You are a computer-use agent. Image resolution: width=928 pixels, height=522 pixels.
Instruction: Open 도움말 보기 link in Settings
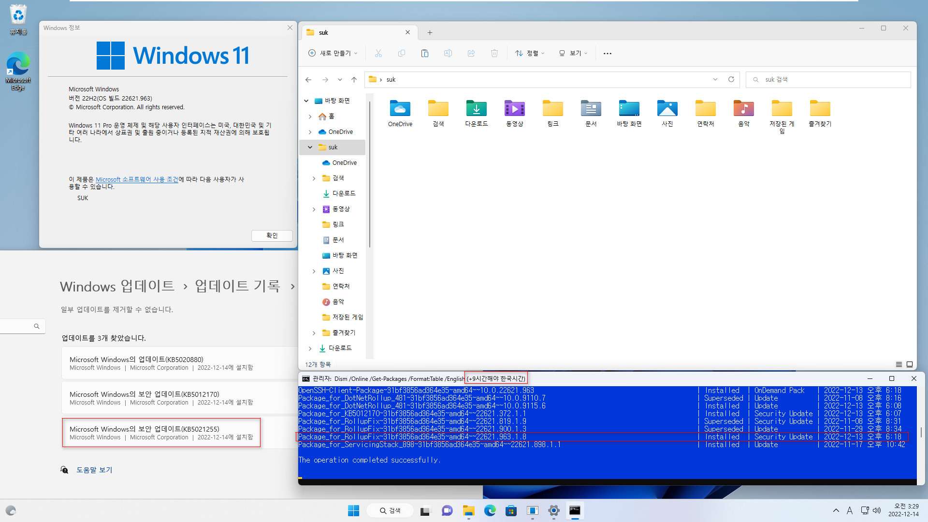pos(94,470)
